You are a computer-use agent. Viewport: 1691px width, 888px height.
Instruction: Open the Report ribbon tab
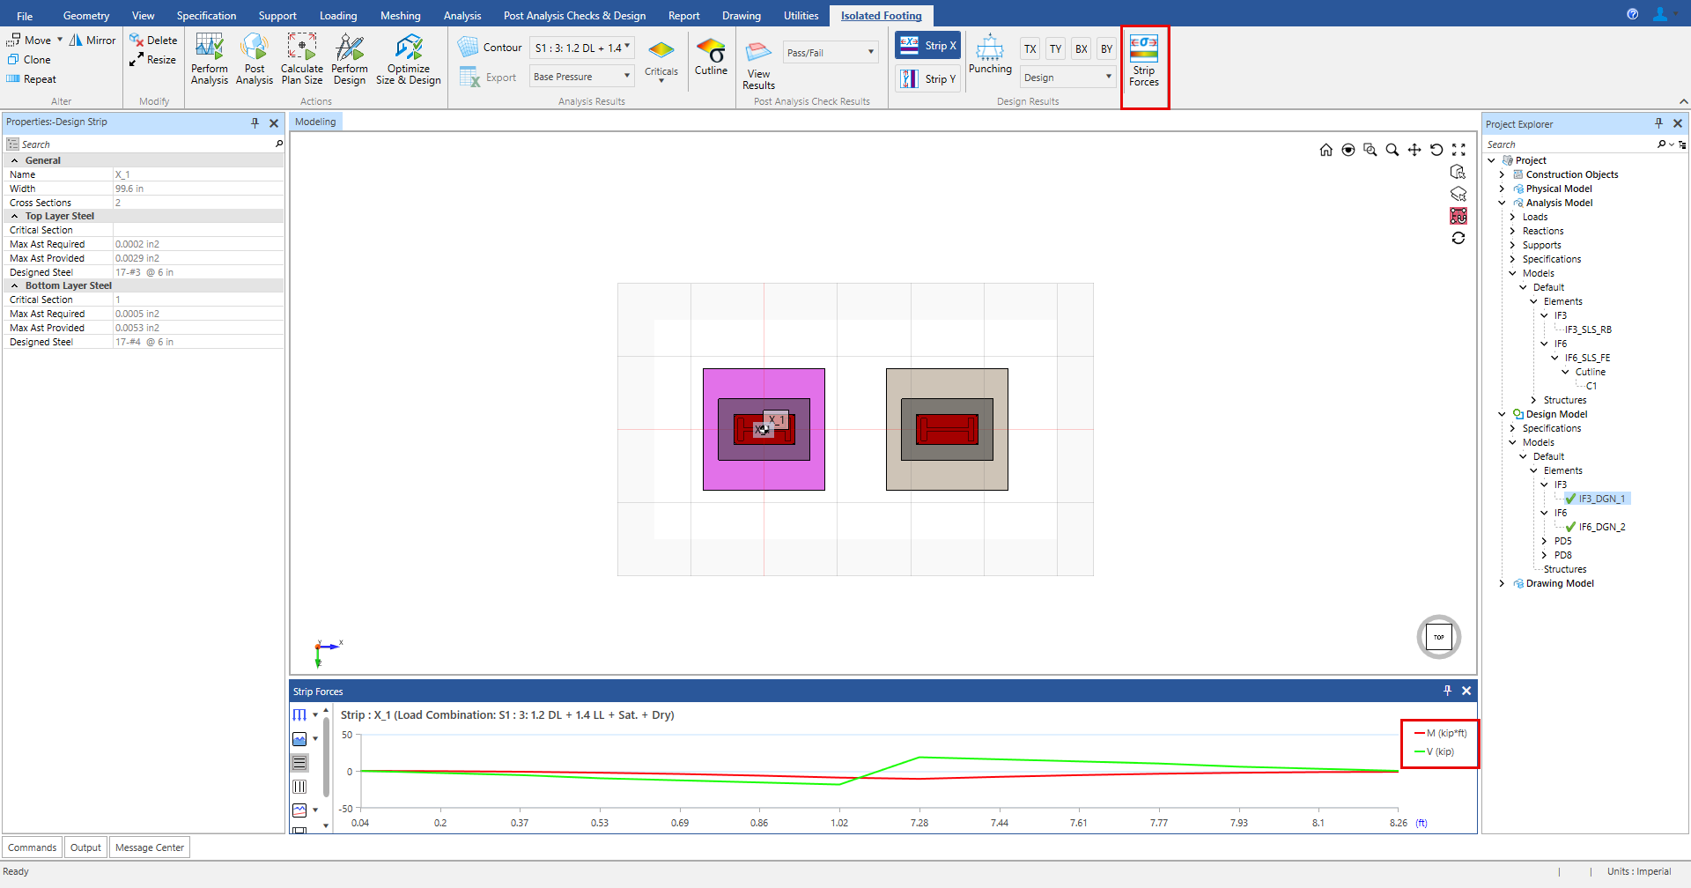click(684, 16)
